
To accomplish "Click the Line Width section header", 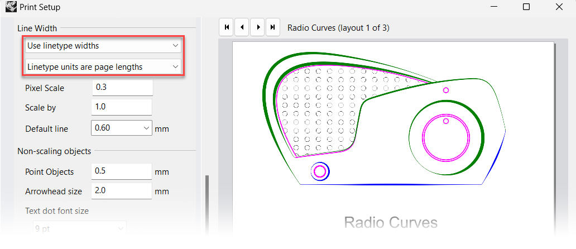I will point(37,28).
